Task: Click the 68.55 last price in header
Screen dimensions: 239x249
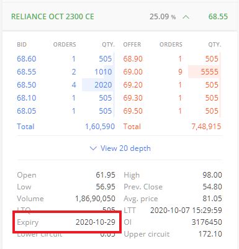Action: (218, 17)
